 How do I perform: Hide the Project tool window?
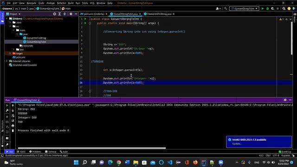(76, 14)
